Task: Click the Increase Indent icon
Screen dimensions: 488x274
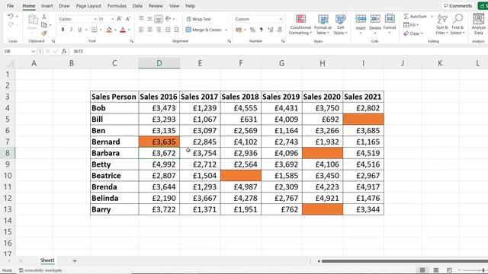Action: pyautogui.click(x=176, y=30)
